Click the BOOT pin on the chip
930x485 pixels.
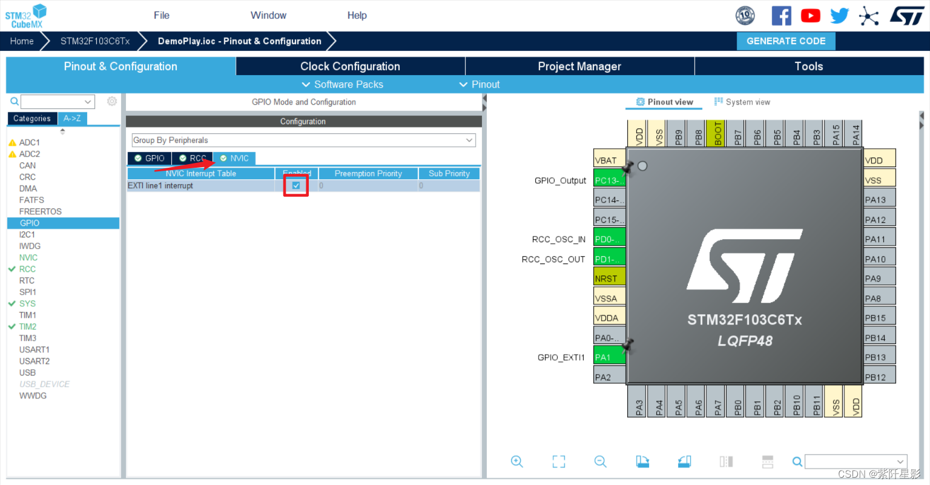tap(716, 133)
